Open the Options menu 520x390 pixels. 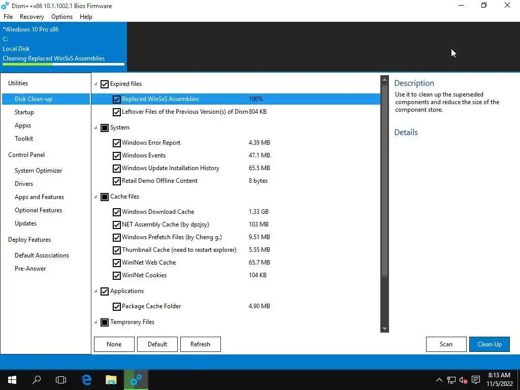(x=62, y=17)
